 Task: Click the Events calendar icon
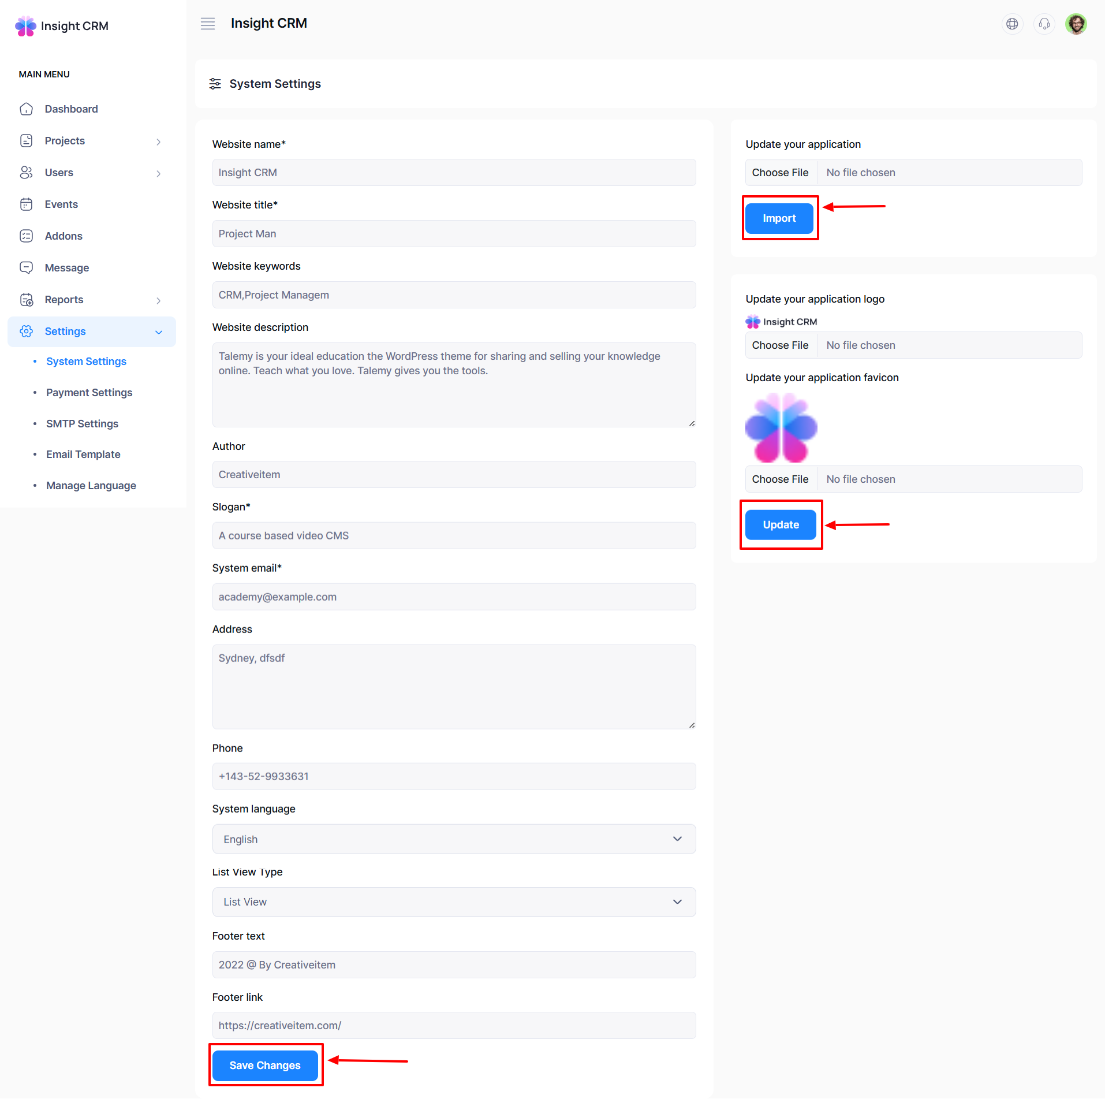(x=27, y=204)
